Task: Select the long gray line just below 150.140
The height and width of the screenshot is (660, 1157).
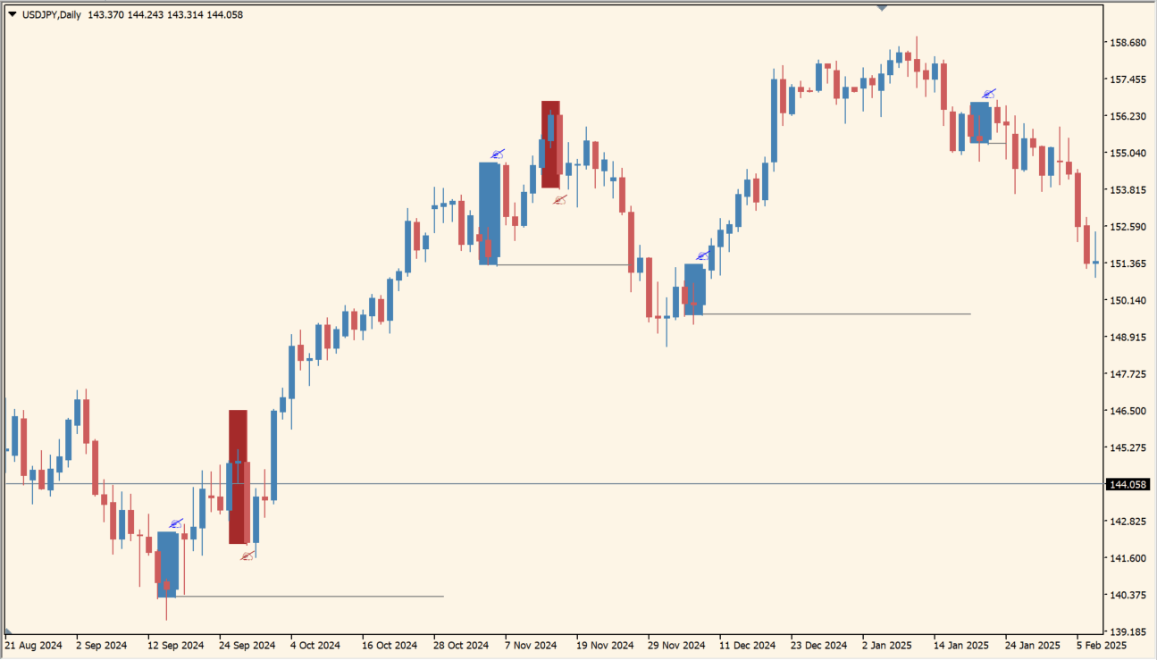Action: pos(836,313)
